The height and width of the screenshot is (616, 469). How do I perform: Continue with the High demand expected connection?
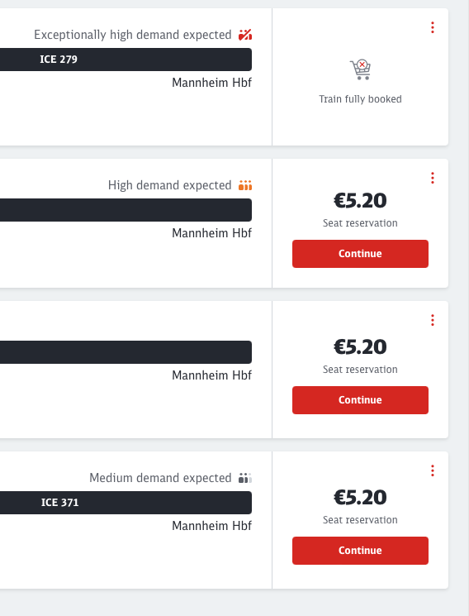[360, 254]
